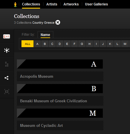The height and width of the screenshot is (134, 130).
Task: Select the ALL letter filter
Action: click(27, 44)
